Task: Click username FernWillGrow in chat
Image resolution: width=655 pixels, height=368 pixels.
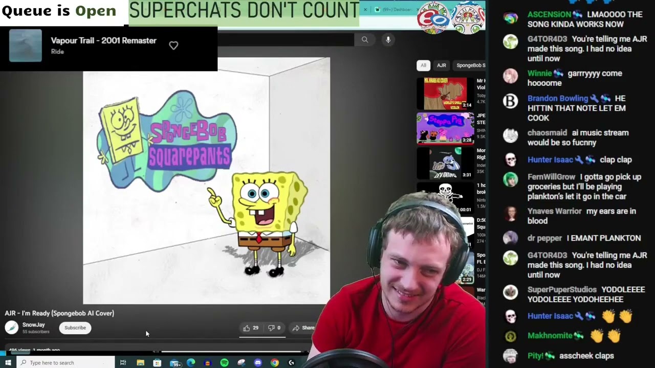Action: click(x=552, y=177)
